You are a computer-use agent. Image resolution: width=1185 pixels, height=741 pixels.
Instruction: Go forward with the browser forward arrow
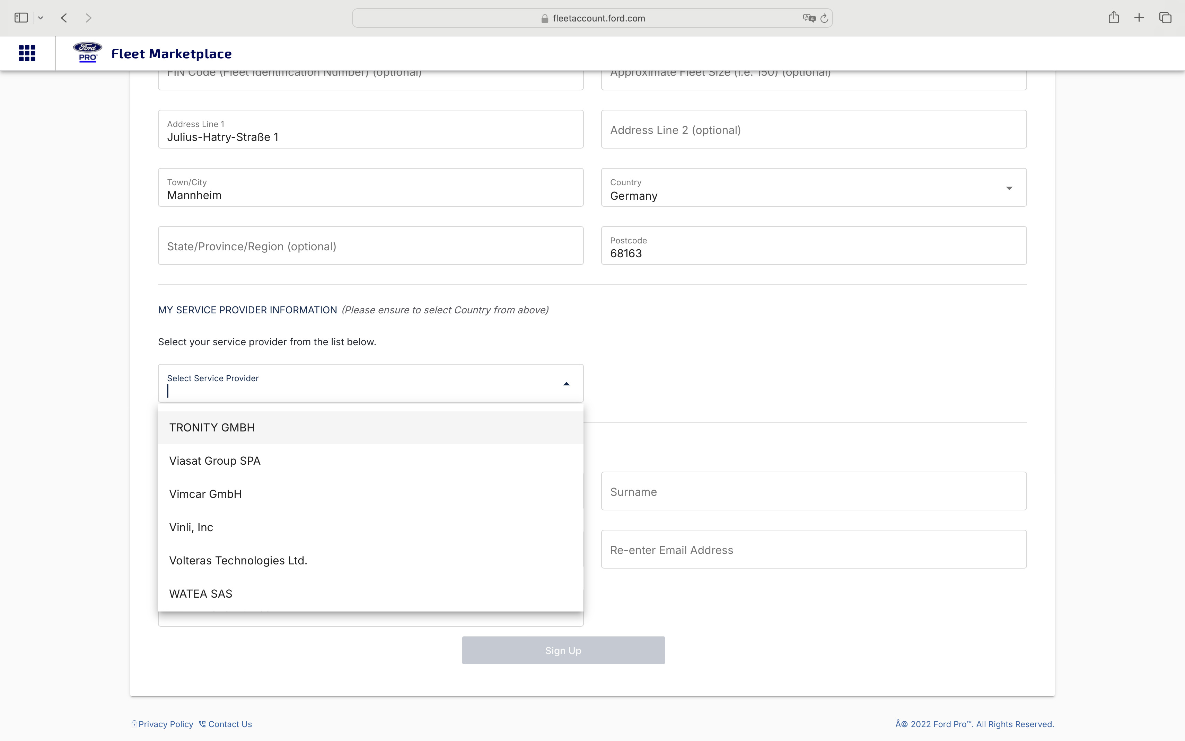coord(88,18)
